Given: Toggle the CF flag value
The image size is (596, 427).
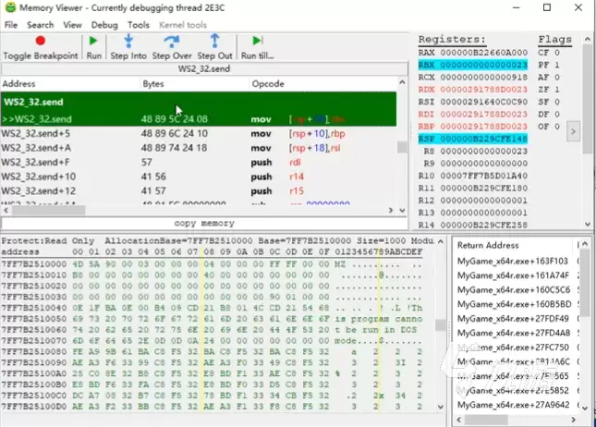Looking at the screenshot, I should 557,53.
